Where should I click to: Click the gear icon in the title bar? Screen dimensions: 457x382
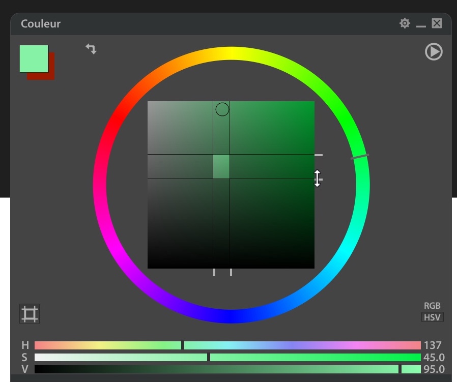405,23
